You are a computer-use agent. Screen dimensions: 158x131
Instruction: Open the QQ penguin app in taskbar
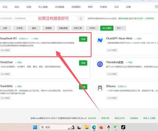108,127
